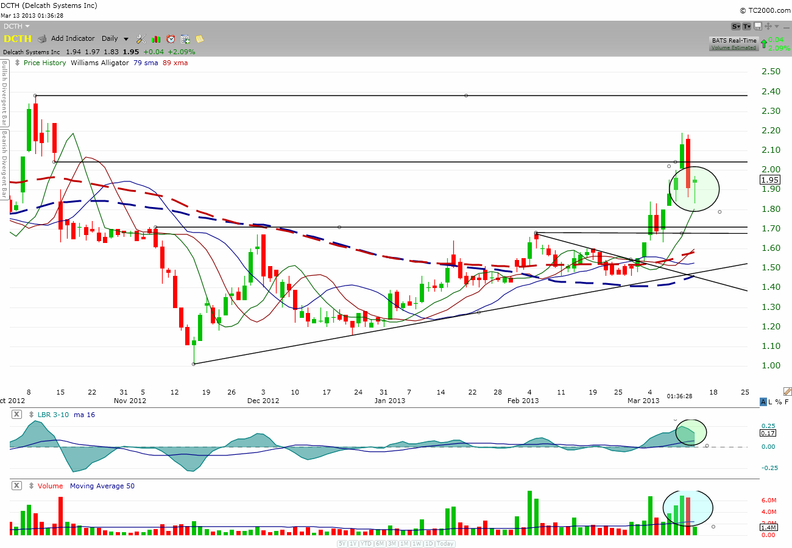
Task: Click the BATS Real-Time data label
Action: pyautogui.click(x=734, y=40)
